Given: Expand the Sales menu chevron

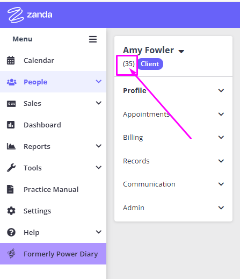Looking at the screenshot, I should (x=99, y=103).
